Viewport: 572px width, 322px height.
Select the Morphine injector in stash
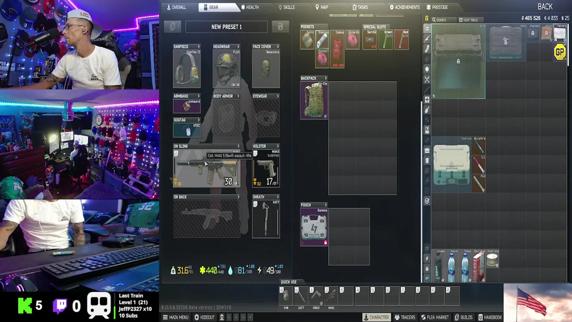pos(479,146)
